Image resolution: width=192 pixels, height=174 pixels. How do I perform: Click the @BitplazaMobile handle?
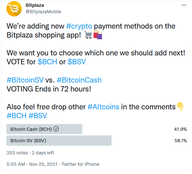(43, 12)
